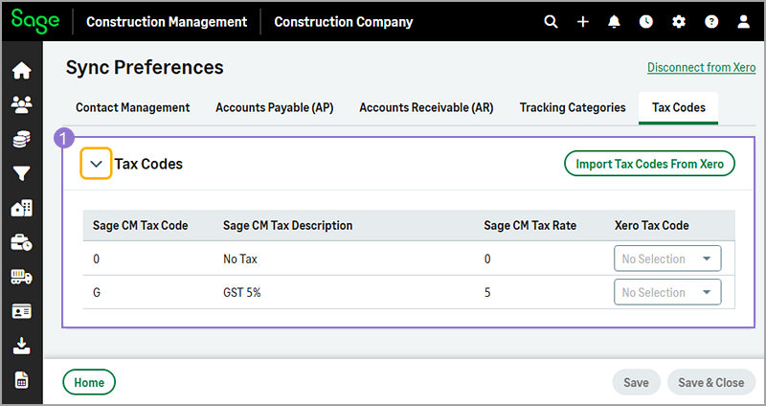Go to the Home sidebar icon
Screen dimensions: 766x406
tap(21, 71)
